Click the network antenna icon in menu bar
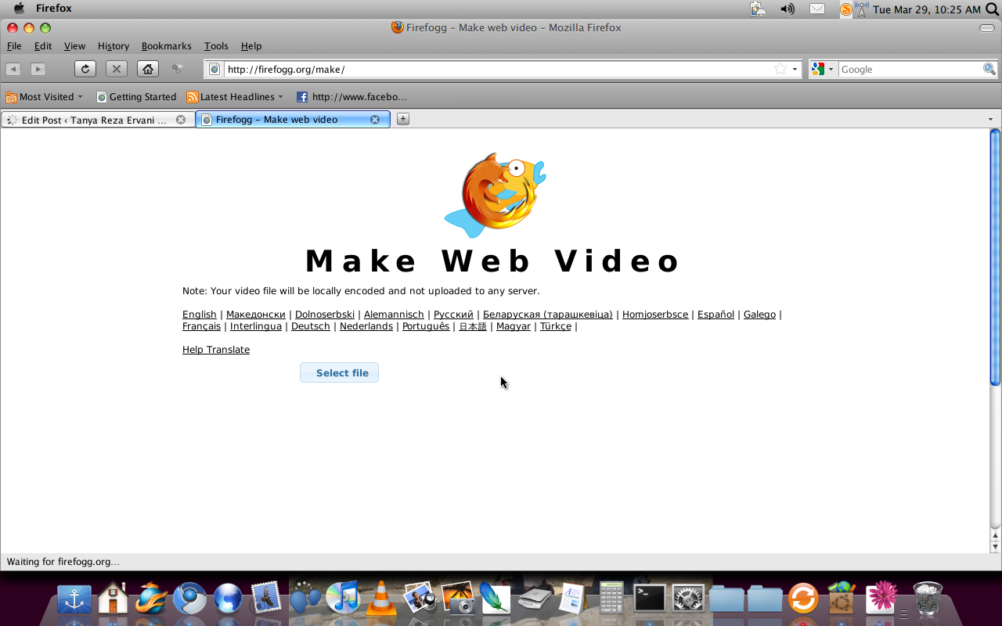 pyautogui.click(x=861, y=9)
